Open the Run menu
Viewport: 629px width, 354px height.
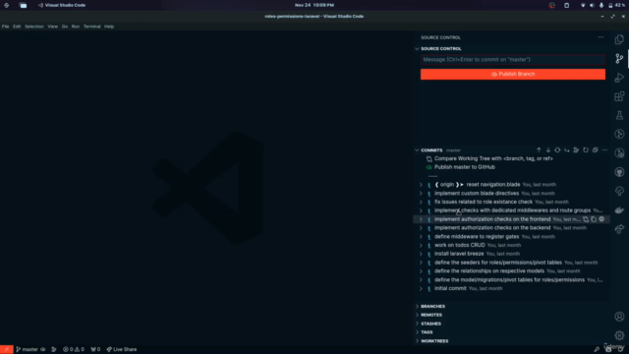pyautogui.click(x=76, y=27)
